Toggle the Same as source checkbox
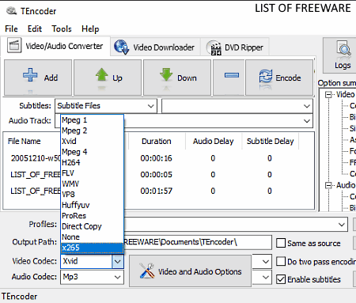Screen dimensions: 356x303 281,243
